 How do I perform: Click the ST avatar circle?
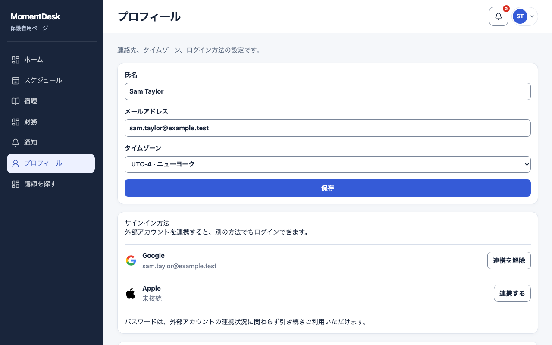coord(520,16)
